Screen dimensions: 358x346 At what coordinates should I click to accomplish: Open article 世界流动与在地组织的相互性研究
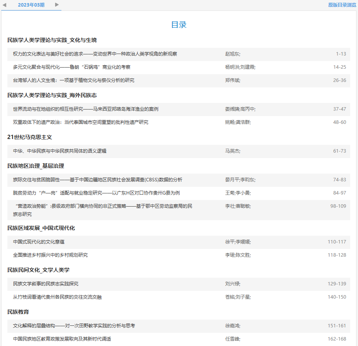coord(86,109)
